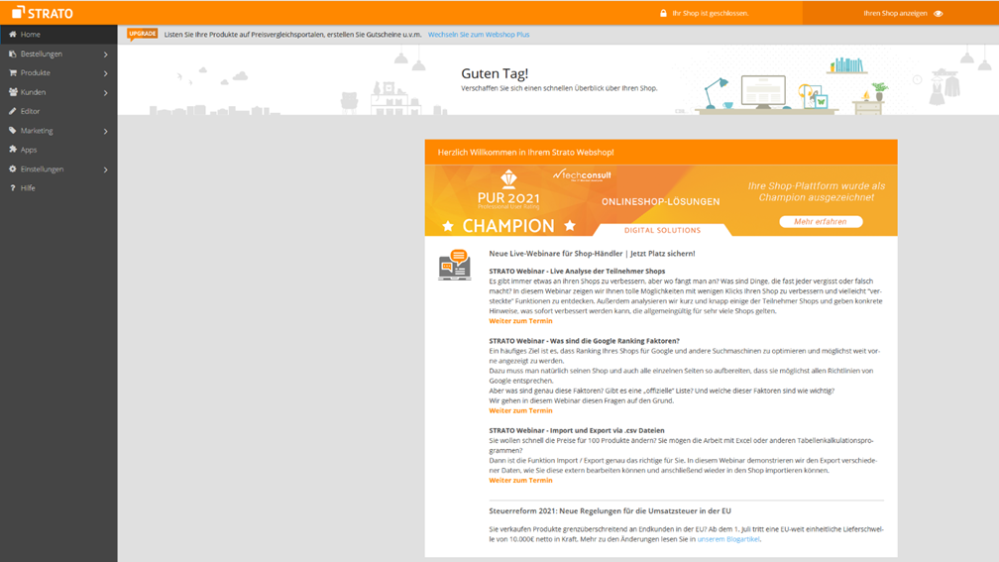This screenshot has width=999, height=562.
Task: Open the Apps menu item
Action: point(58,149)
